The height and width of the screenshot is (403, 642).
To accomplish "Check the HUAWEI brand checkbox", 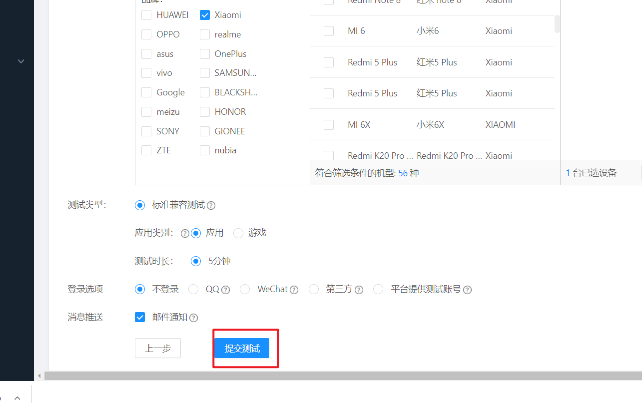I will click(x=146, y=15).
